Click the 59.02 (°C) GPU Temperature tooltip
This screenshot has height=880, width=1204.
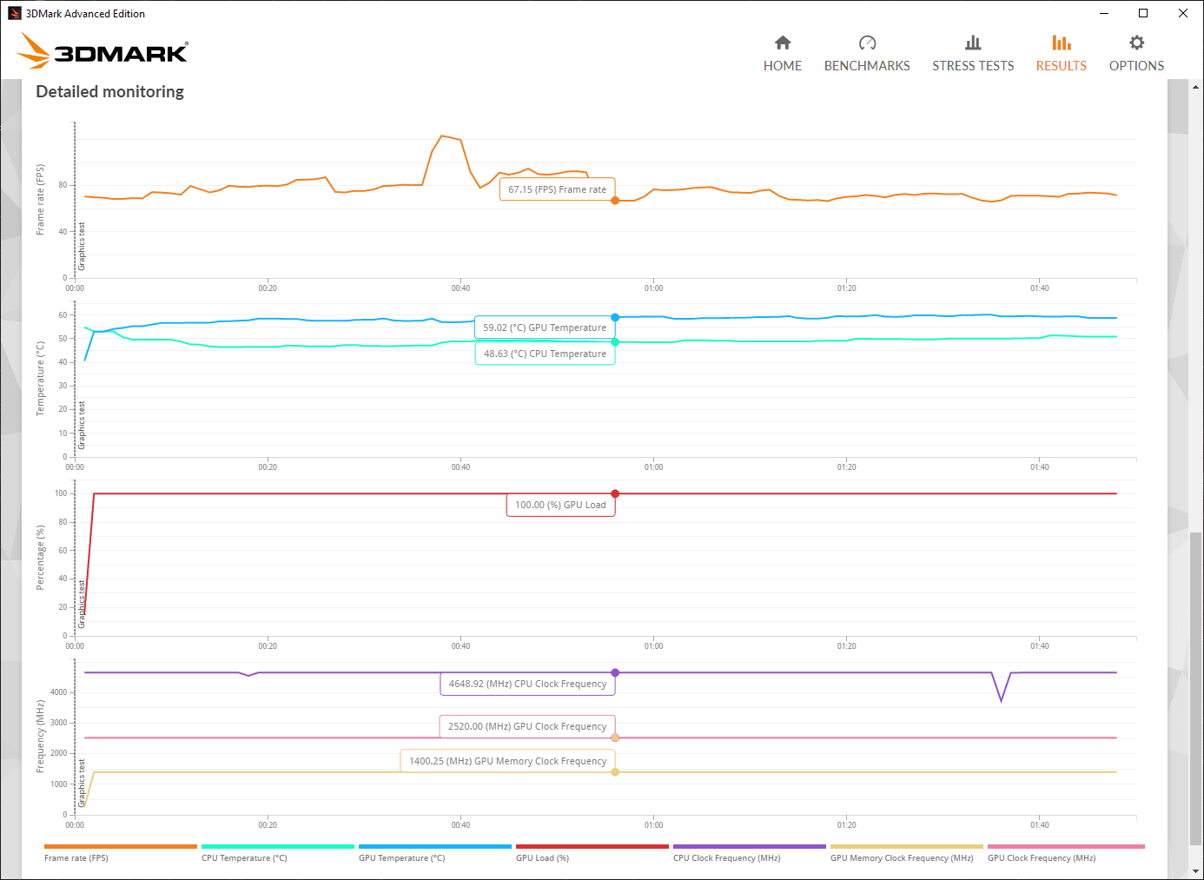tap(545, 328)
